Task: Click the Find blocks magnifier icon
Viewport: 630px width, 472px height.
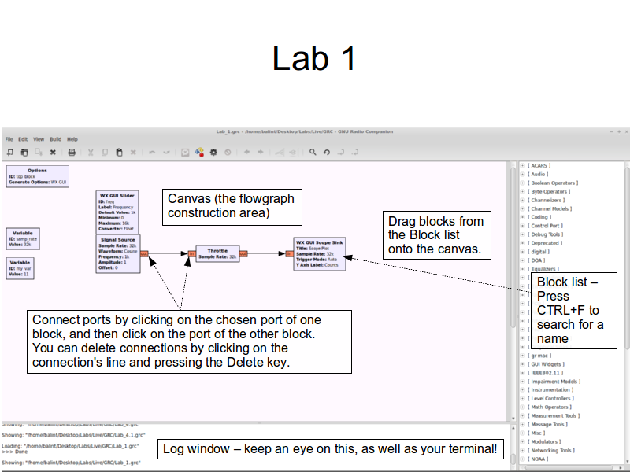Action: pyautogui.click(x=313, y=152)
